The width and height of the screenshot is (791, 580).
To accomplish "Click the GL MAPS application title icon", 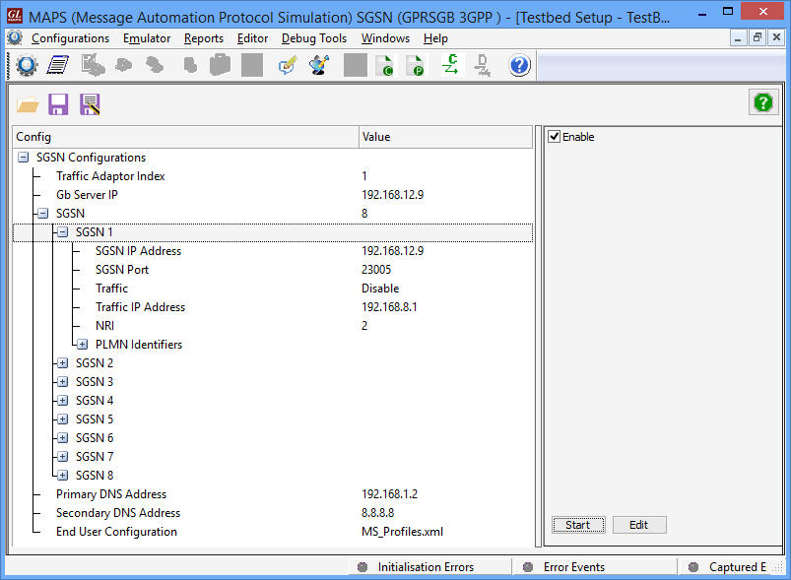I will coord(14,16).
